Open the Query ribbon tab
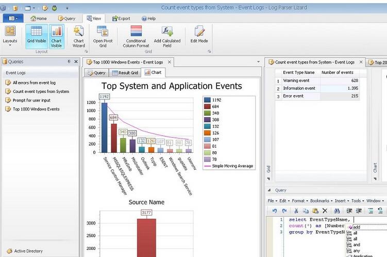 point(66,19)
